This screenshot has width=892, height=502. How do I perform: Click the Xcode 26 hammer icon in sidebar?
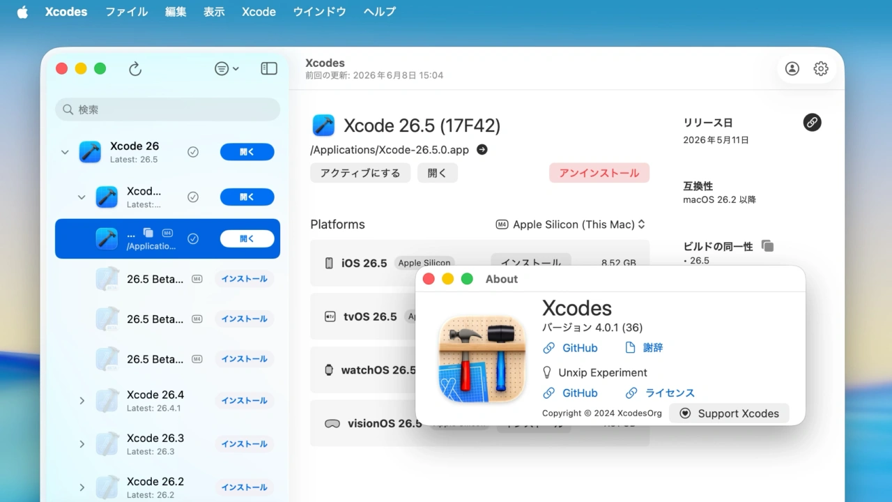pos(90,152)
